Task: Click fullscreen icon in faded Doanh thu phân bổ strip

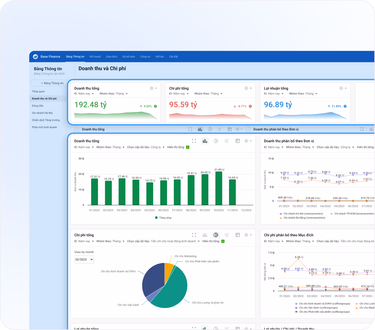Action: click(362, 129)
